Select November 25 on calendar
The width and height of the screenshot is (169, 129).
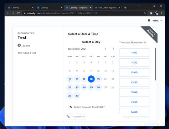pos(91,88)
